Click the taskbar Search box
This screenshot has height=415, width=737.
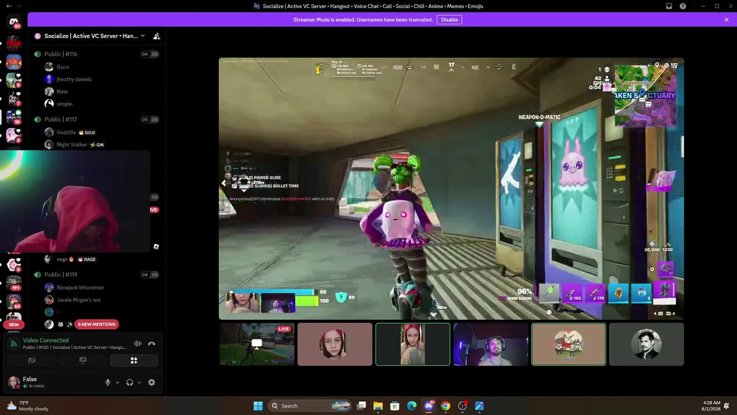click(x=310, y=406)
